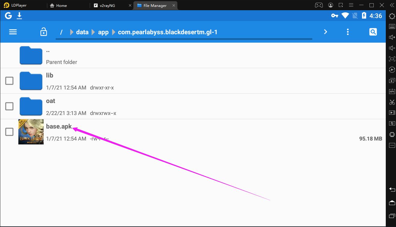This screenshot has width=396, height=227.
Task: Click the forward chevron next to path
Action: coord(326,32)
